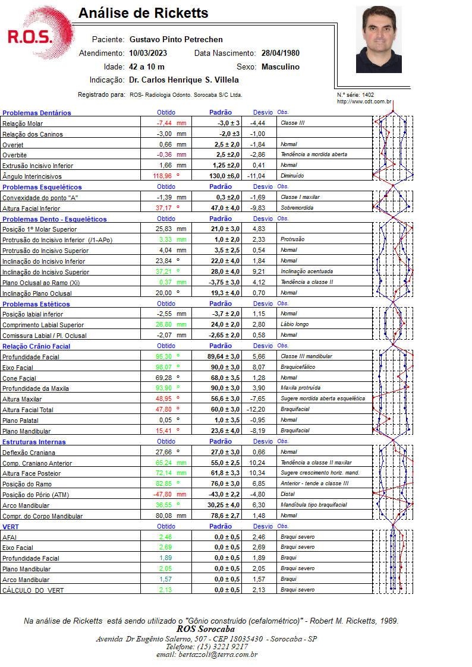Open the www.cdt.com.br link
This screenshot has width=472, height=667.
pyautogui.click(x=364, y=101)
